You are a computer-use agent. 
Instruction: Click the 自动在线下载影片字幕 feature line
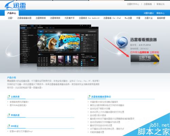point(100,109)
